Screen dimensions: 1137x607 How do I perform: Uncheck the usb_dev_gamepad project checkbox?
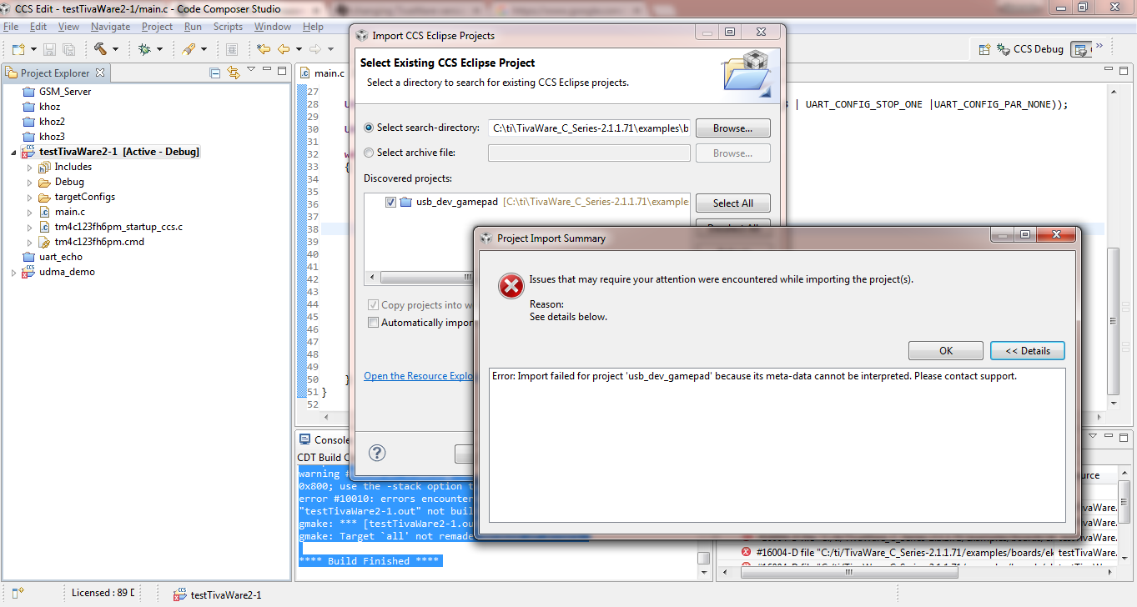[391, 203]
